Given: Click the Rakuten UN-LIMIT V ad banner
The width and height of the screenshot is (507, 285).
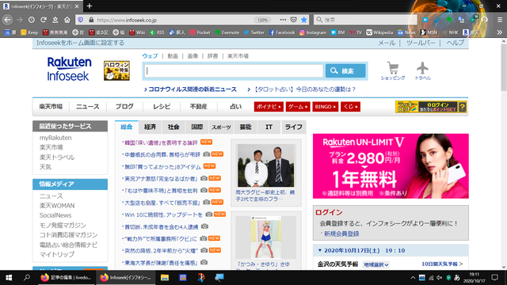Looking at the screenshot, I should coord(391,166).
